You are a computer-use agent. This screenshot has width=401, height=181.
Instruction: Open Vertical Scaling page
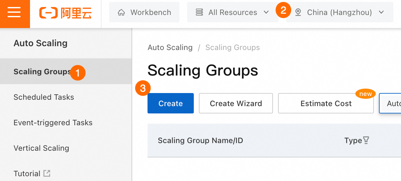[x=41, y=148]
